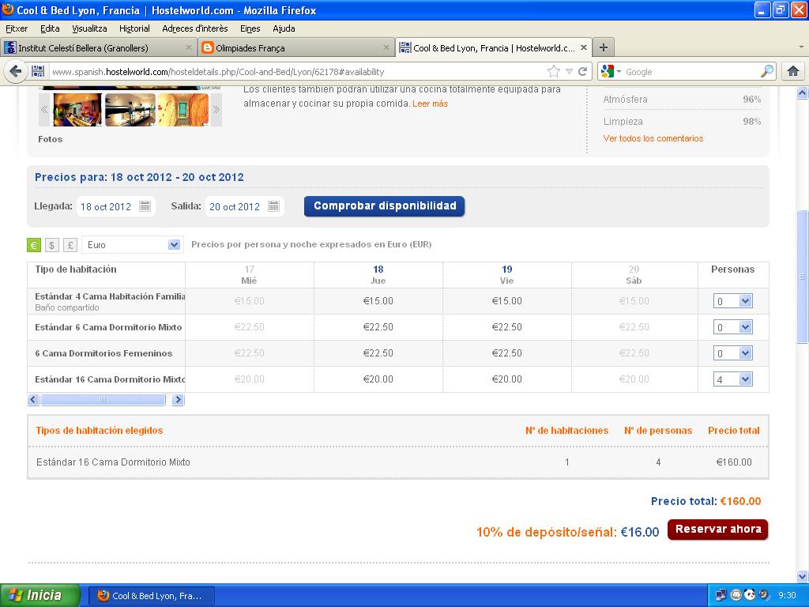Click the Google search box
The width and height of the screenshot is (809, 607).
pos(691,72)
